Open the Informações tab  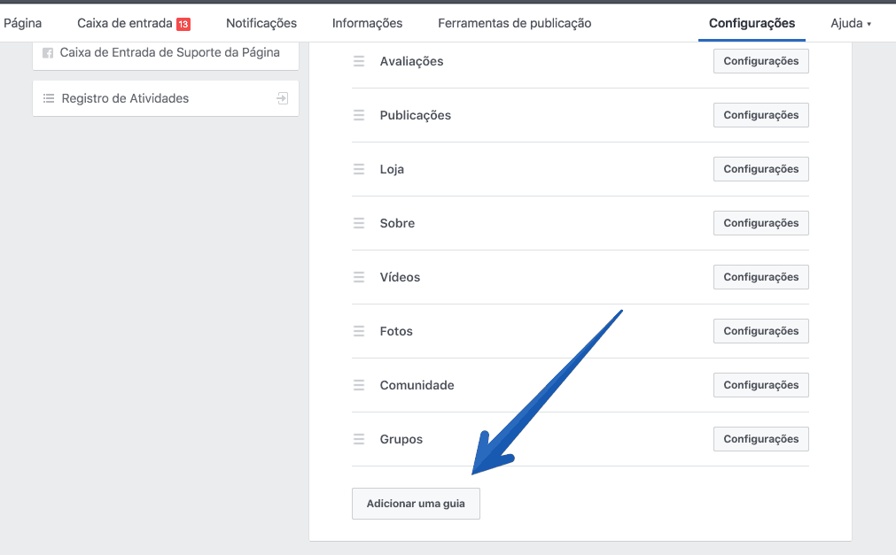click(368, 23)
